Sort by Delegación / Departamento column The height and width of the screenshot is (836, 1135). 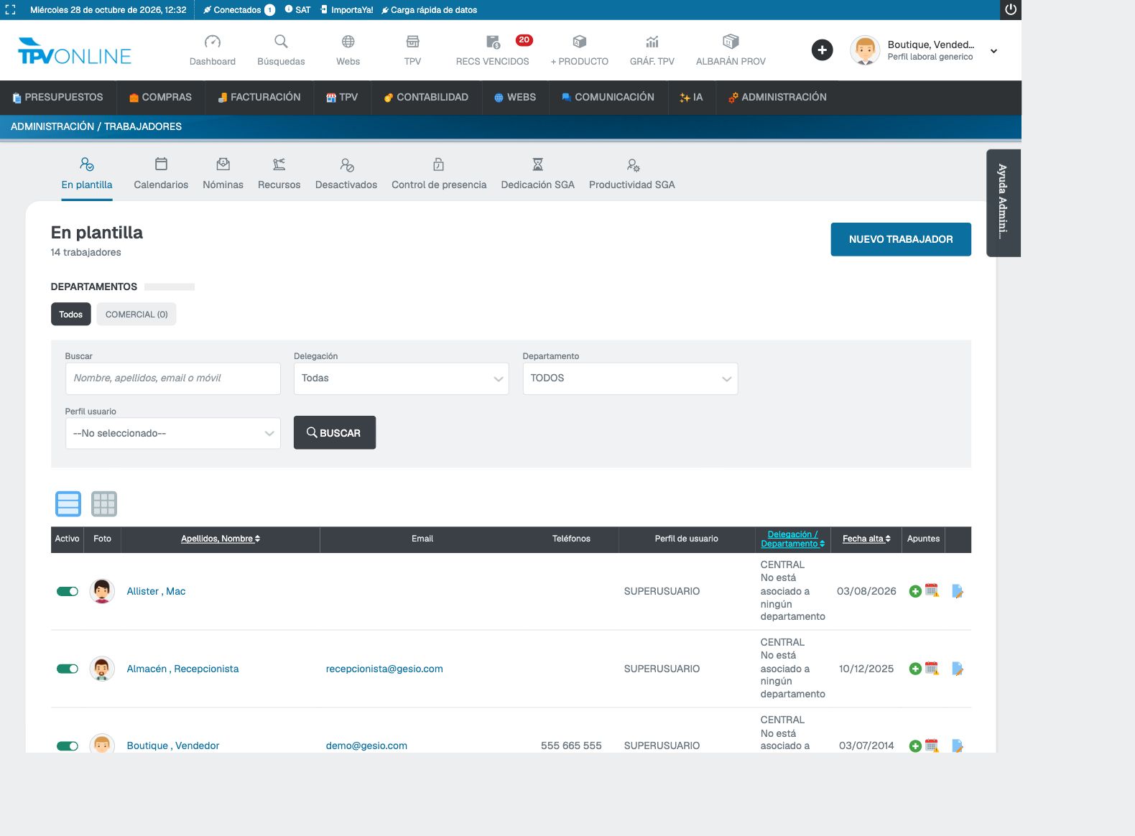click(x=793, y=539)
